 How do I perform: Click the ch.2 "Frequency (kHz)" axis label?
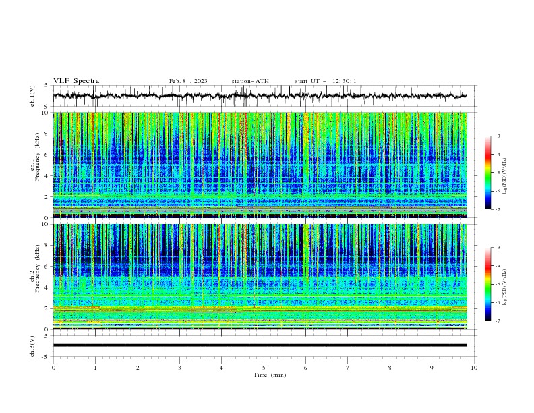[x=37, y=269]
